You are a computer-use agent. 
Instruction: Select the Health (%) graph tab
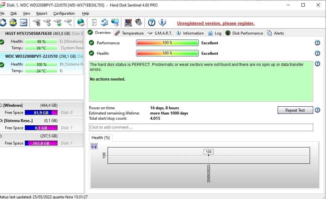click(101, 138)
